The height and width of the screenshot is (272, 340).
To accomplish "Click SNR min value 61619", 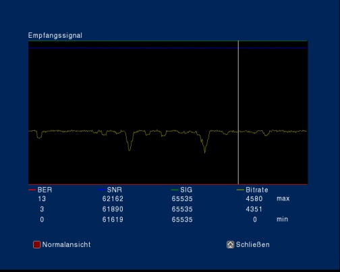I will tap(113, 219).
